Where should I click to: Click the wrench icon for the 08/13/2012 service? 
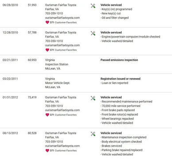(93, 134)
